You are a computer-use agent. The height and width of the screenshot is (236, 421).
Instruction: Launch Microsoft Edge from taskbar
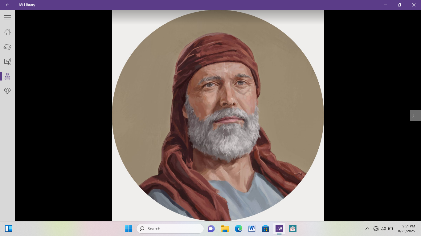click(x=238, y=229)
